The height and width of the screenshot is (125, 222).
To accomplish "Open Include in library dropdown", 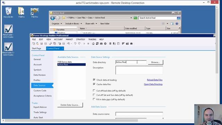I will coord(74,24).
